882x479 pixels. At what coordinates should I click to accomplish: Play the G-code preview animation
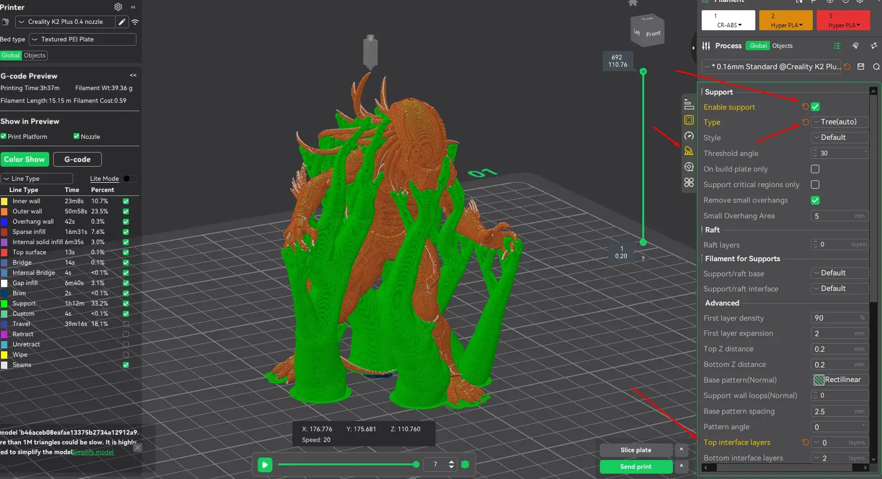click(x=265, y=464)
